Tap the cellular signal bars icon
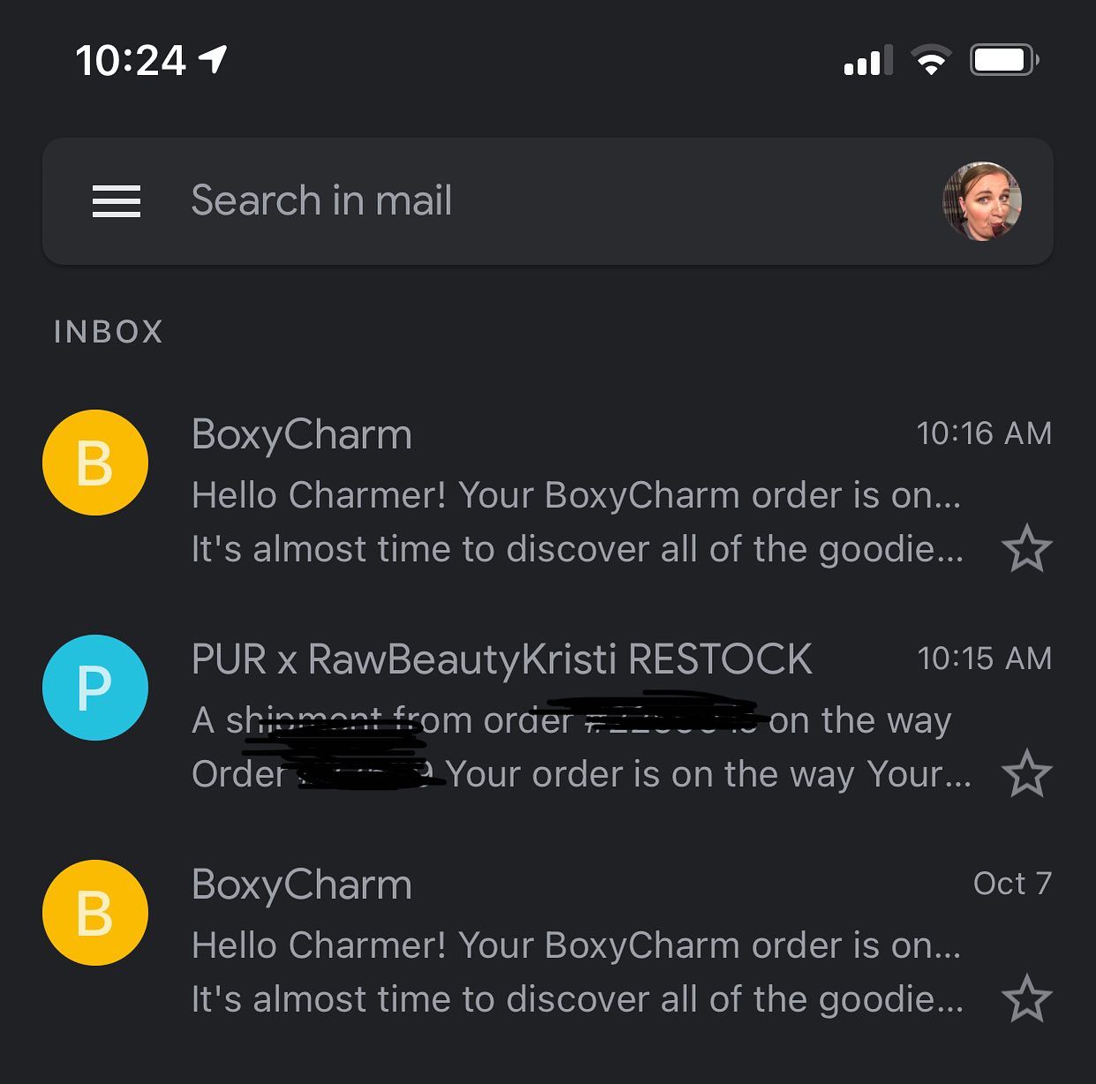The width and height of the screenshot is (1096, 1084). point(867,60)
